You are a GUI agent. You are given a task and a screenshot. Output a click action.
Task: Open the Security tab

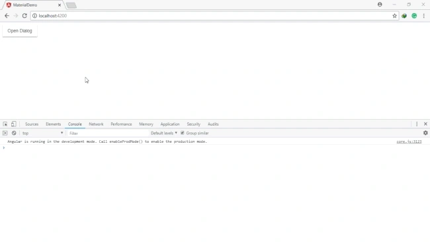[194, 124]
